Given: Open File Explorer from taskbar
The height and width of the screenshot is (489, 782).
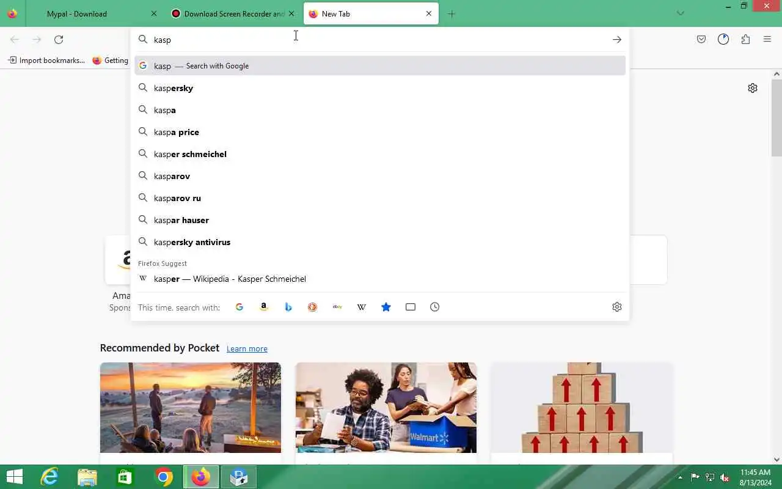Looking at the screenshot, I should (x=87, y=477).
